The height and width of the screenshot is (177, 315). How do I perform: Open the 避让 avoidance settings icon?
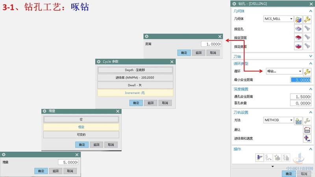(x=307, y=129)
